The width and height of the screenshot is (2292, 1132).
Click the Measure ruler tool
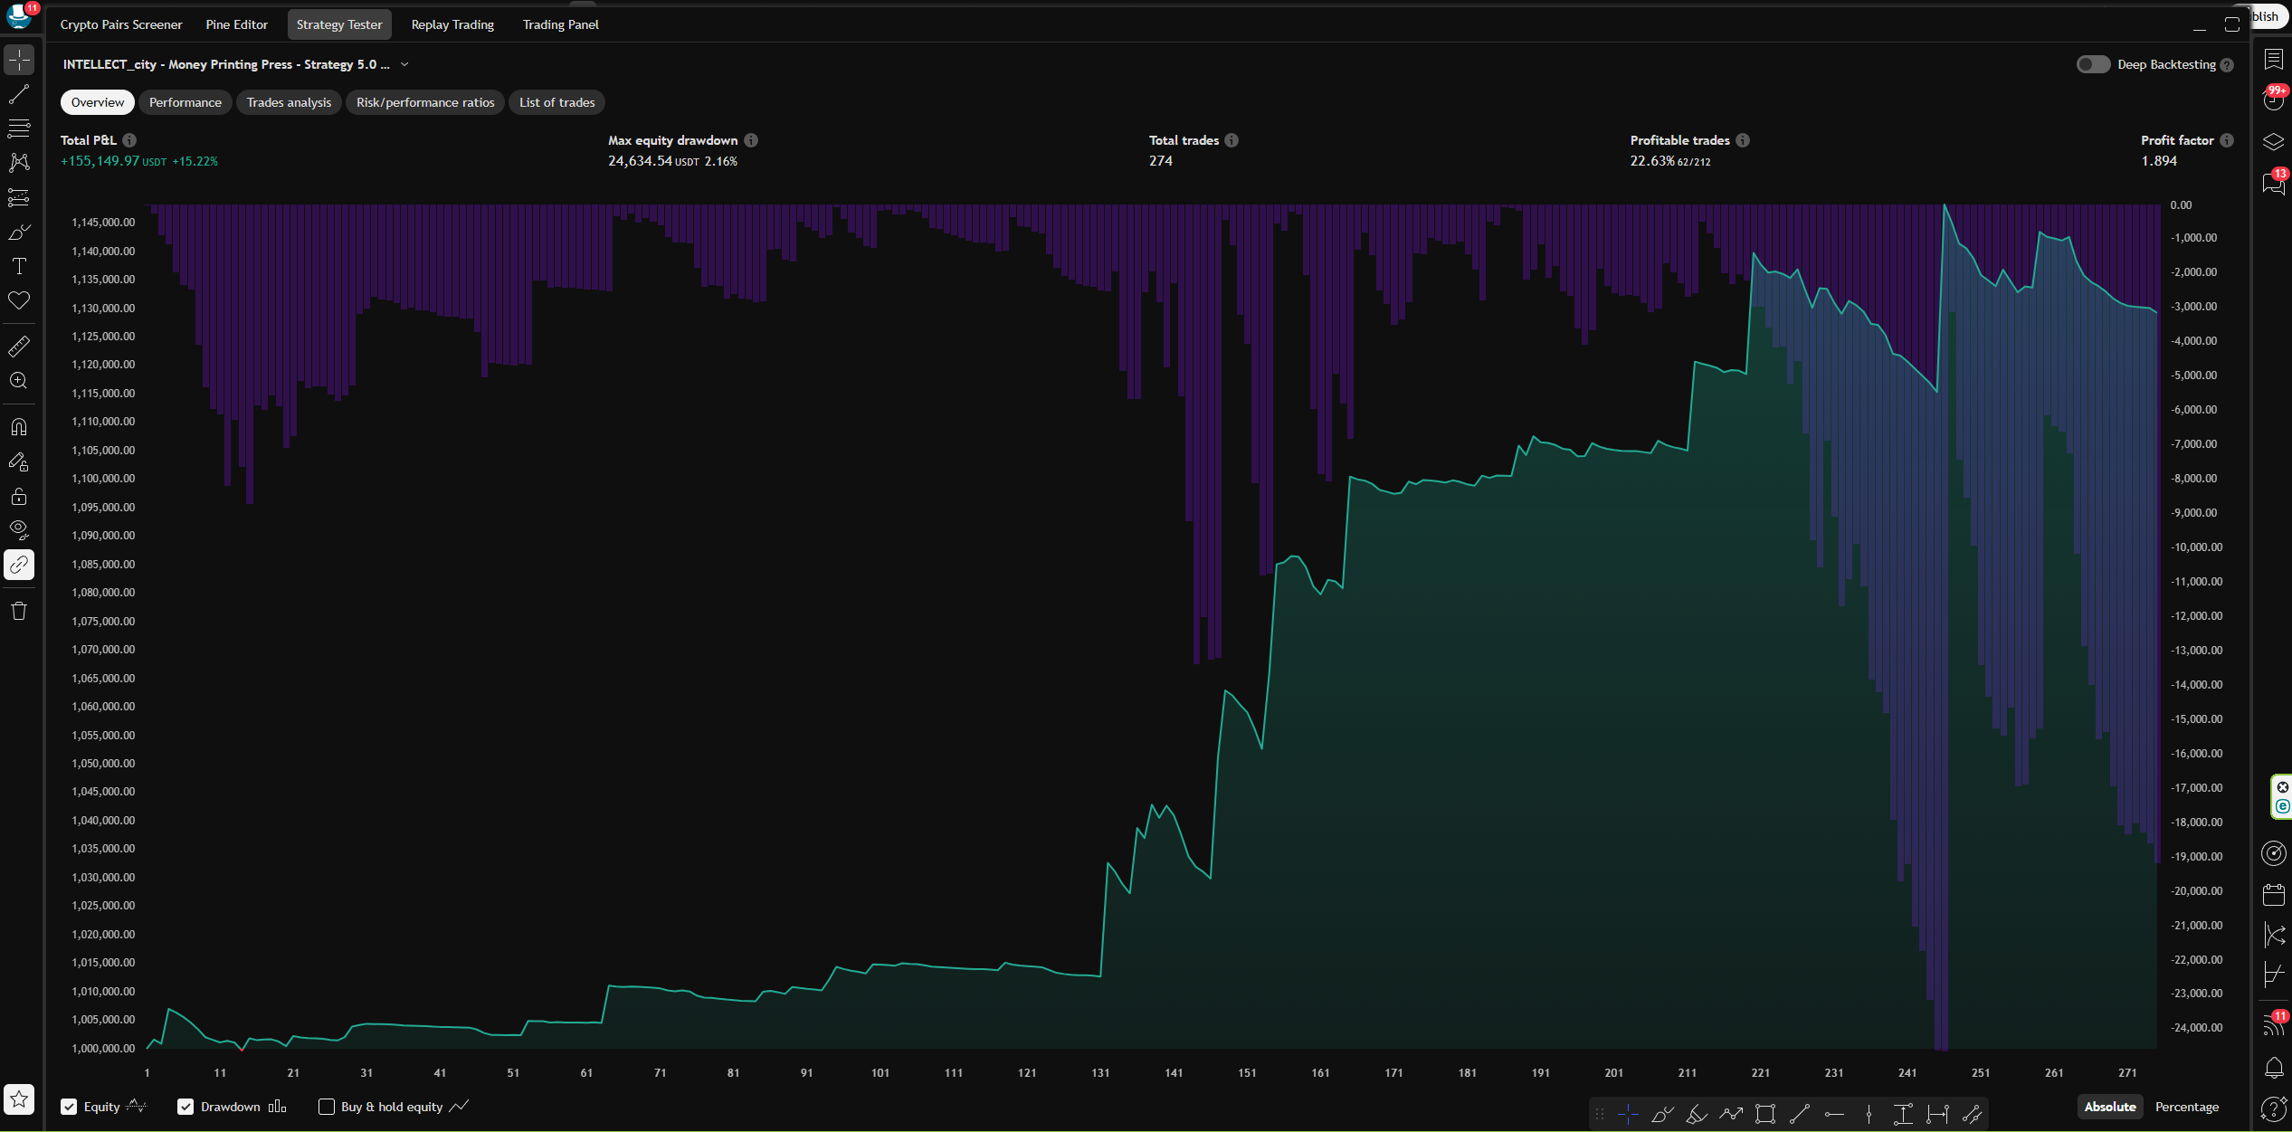pos(19,346)
